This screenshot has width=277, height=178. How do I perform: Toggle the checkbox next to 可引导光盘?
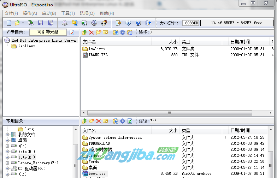pyautogui.click(x=72, y=32)
